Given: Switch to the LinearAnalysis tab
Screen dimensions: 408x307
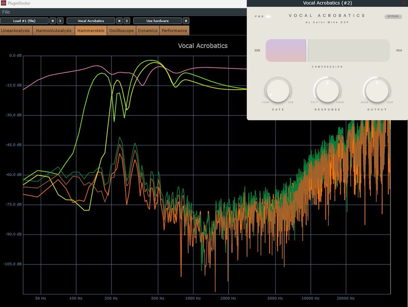Looking at the screenshot, I should click(16, 31).
